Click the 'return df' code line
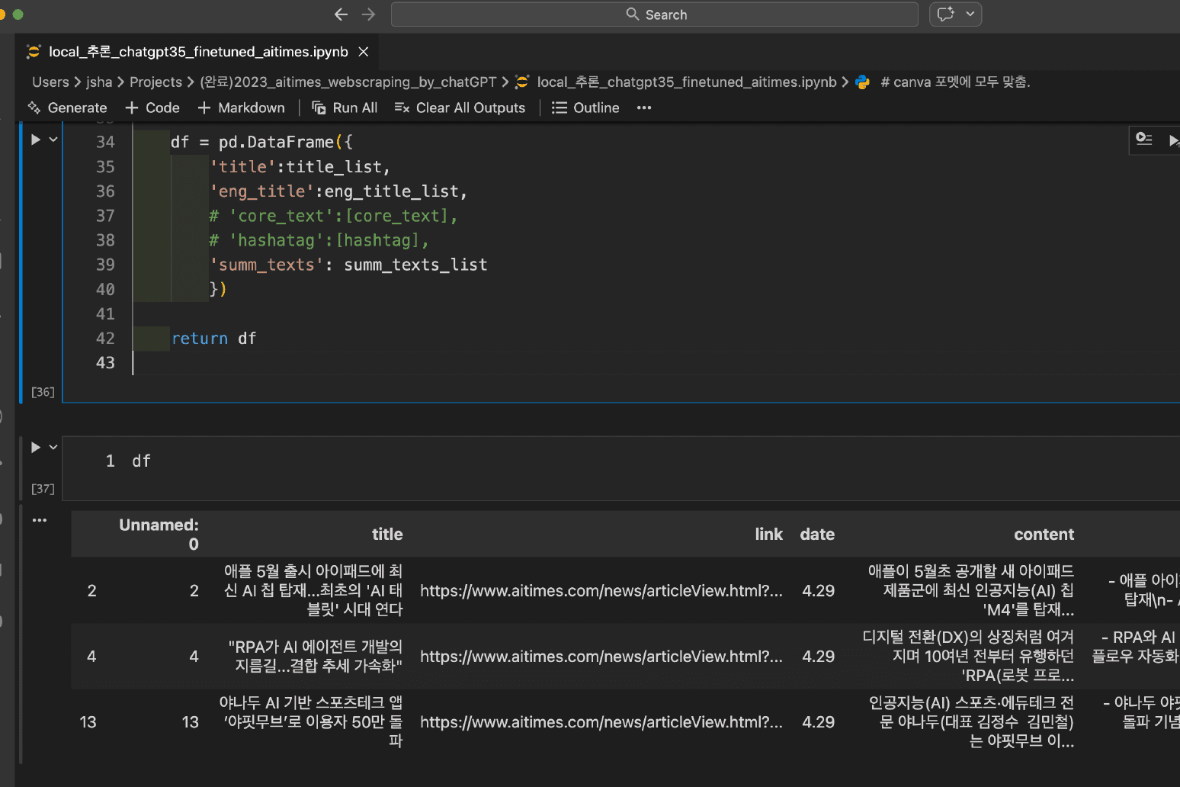 (213, 339)
